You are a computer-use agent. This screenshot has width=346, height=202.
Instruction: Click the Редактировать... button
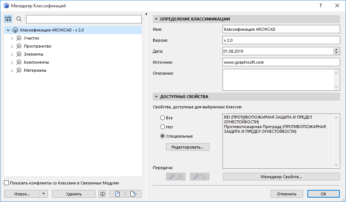point(188,147)
